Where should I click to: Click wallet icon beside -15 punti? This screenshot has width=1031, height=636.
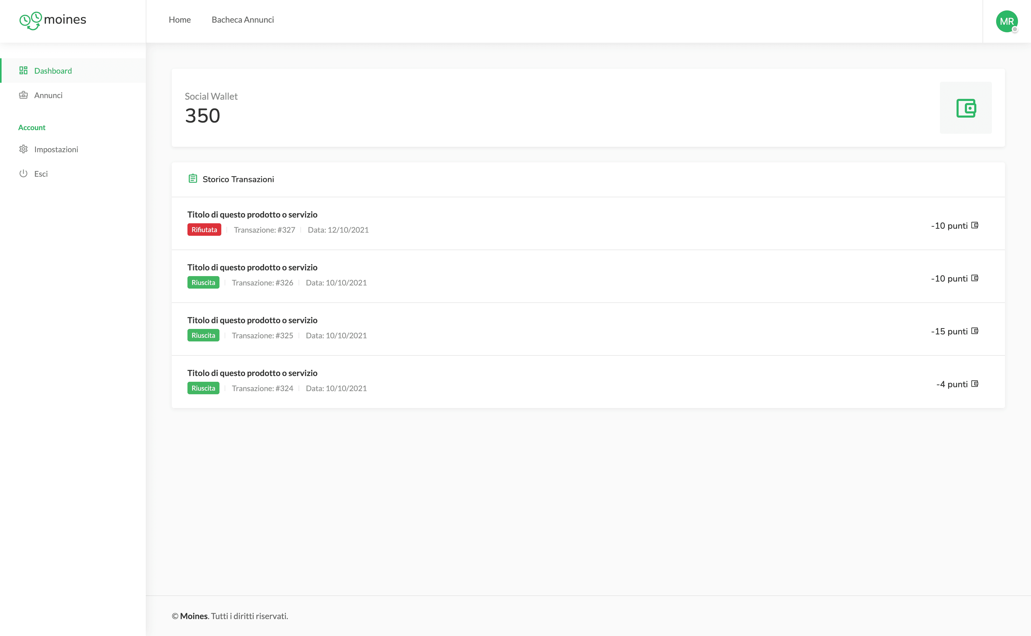(975, 331)
